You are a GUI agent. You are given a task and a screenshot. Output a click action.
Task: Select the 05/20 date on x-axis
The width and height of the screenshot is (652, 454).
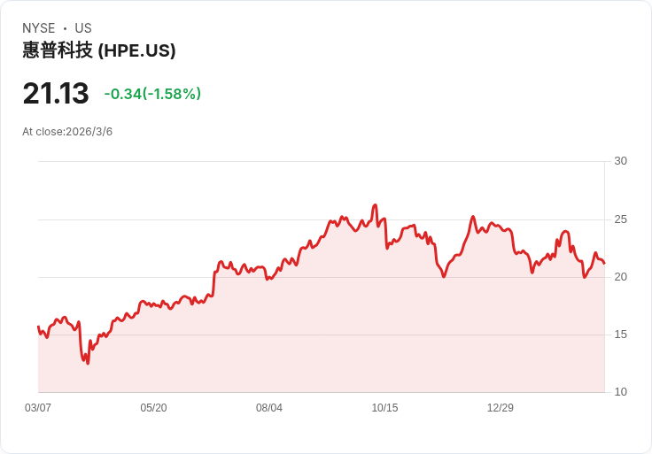coord(153,408)
